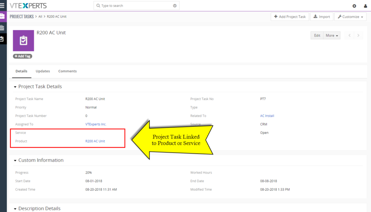
Task: Open the AC Install related link
Action: tap(267, 116)
